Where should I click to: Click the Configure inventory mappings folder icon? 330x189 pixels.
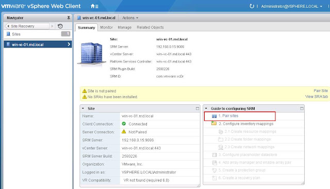[214, 123]
